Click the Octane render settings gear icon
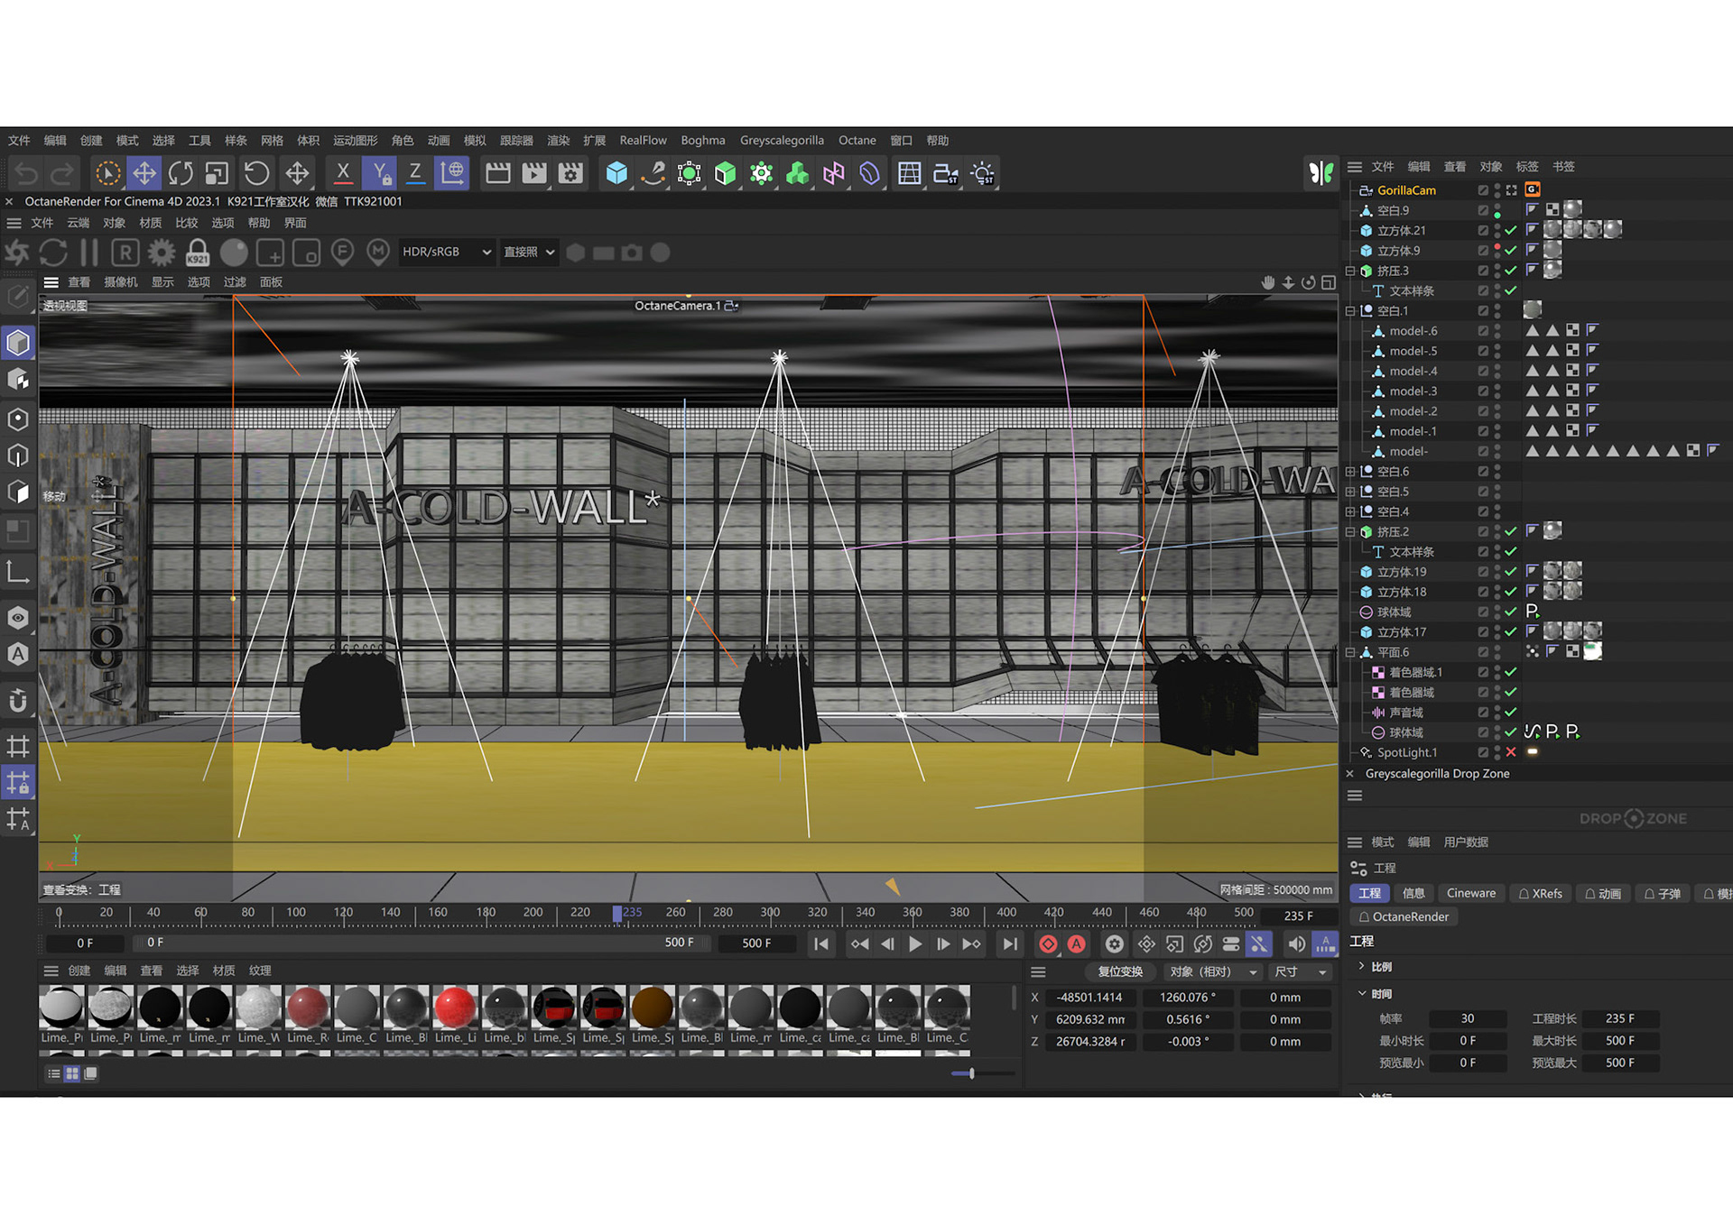This screenshot has width=1733, height=1224. click(162, 253)
